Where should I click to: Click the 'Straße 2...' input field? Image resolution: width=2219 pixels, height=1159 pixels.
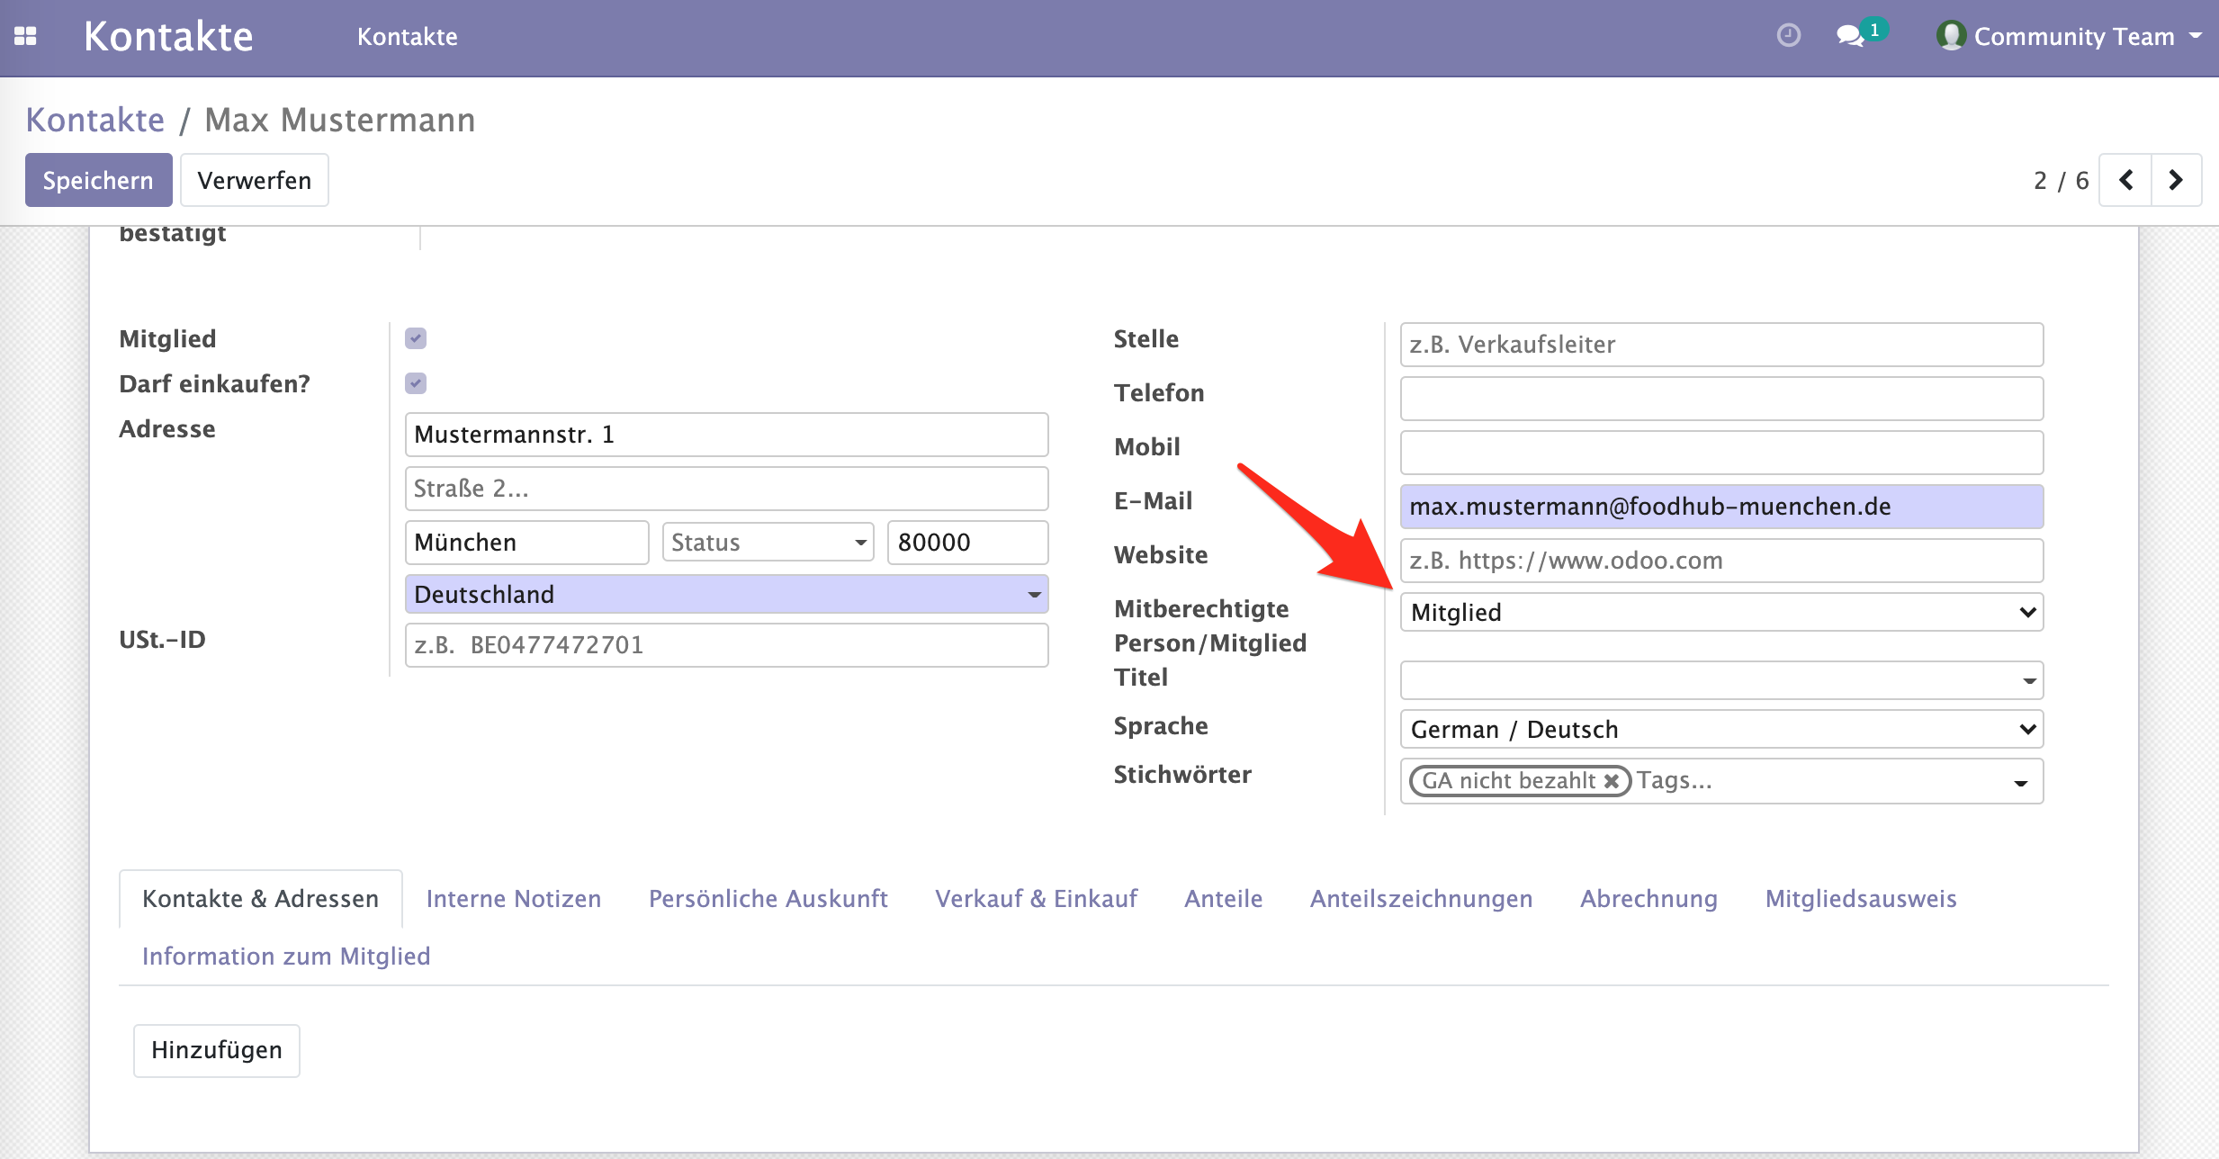726,489
